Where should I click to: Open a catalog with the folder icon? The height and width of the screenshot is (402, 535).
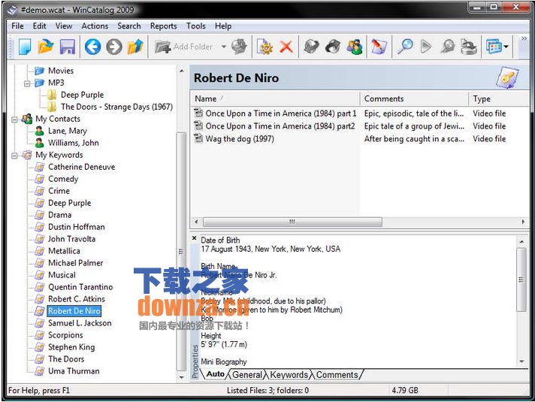coord(46,47)
